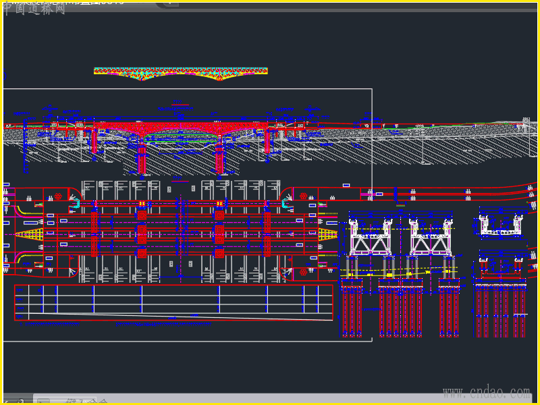Click the blue note text below the table
The width and height of the screenshot is (540, 405).
pos(115,324)
